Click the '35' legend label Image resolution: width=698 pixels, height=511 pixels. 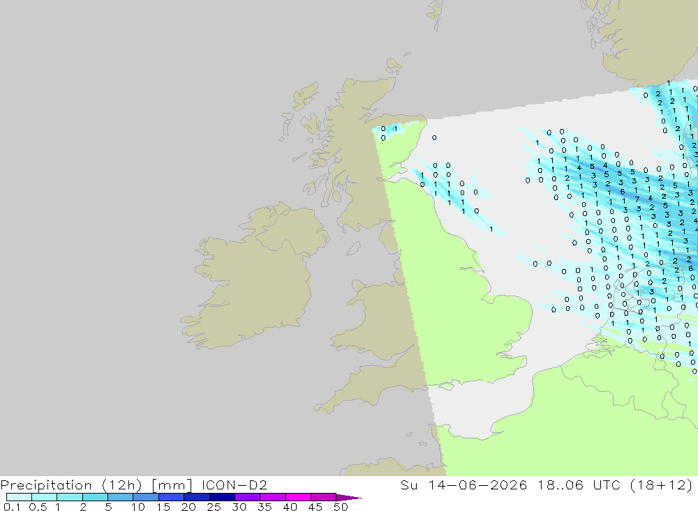265,507
